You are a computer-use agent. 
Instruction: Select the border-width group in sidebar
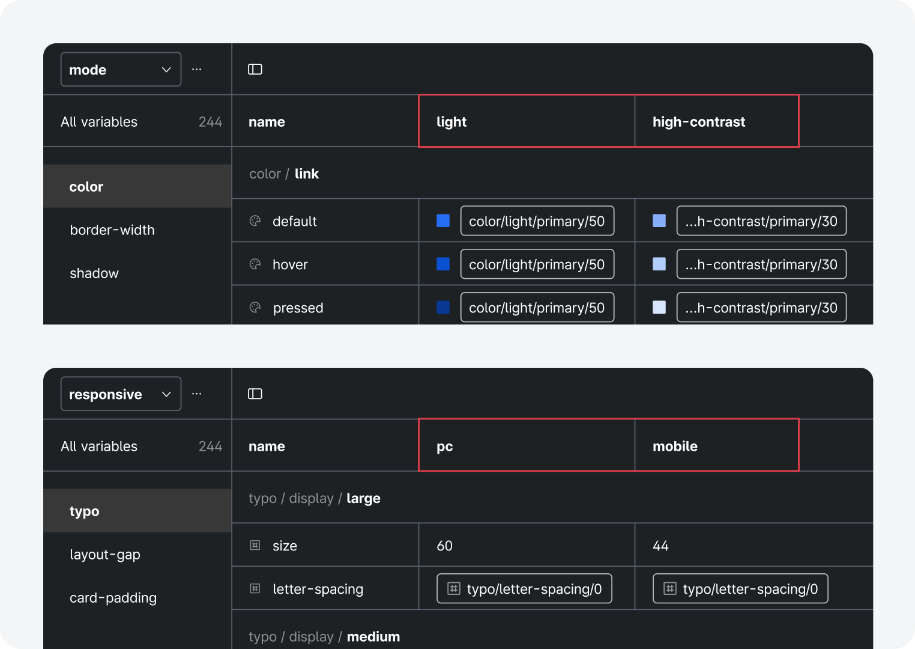[x=112, y=230]
